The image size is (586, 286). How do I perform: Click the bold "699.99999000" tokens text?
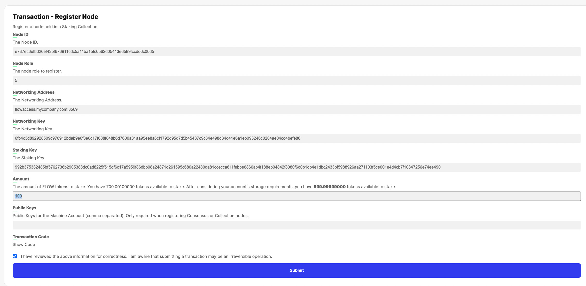(329, 186)
